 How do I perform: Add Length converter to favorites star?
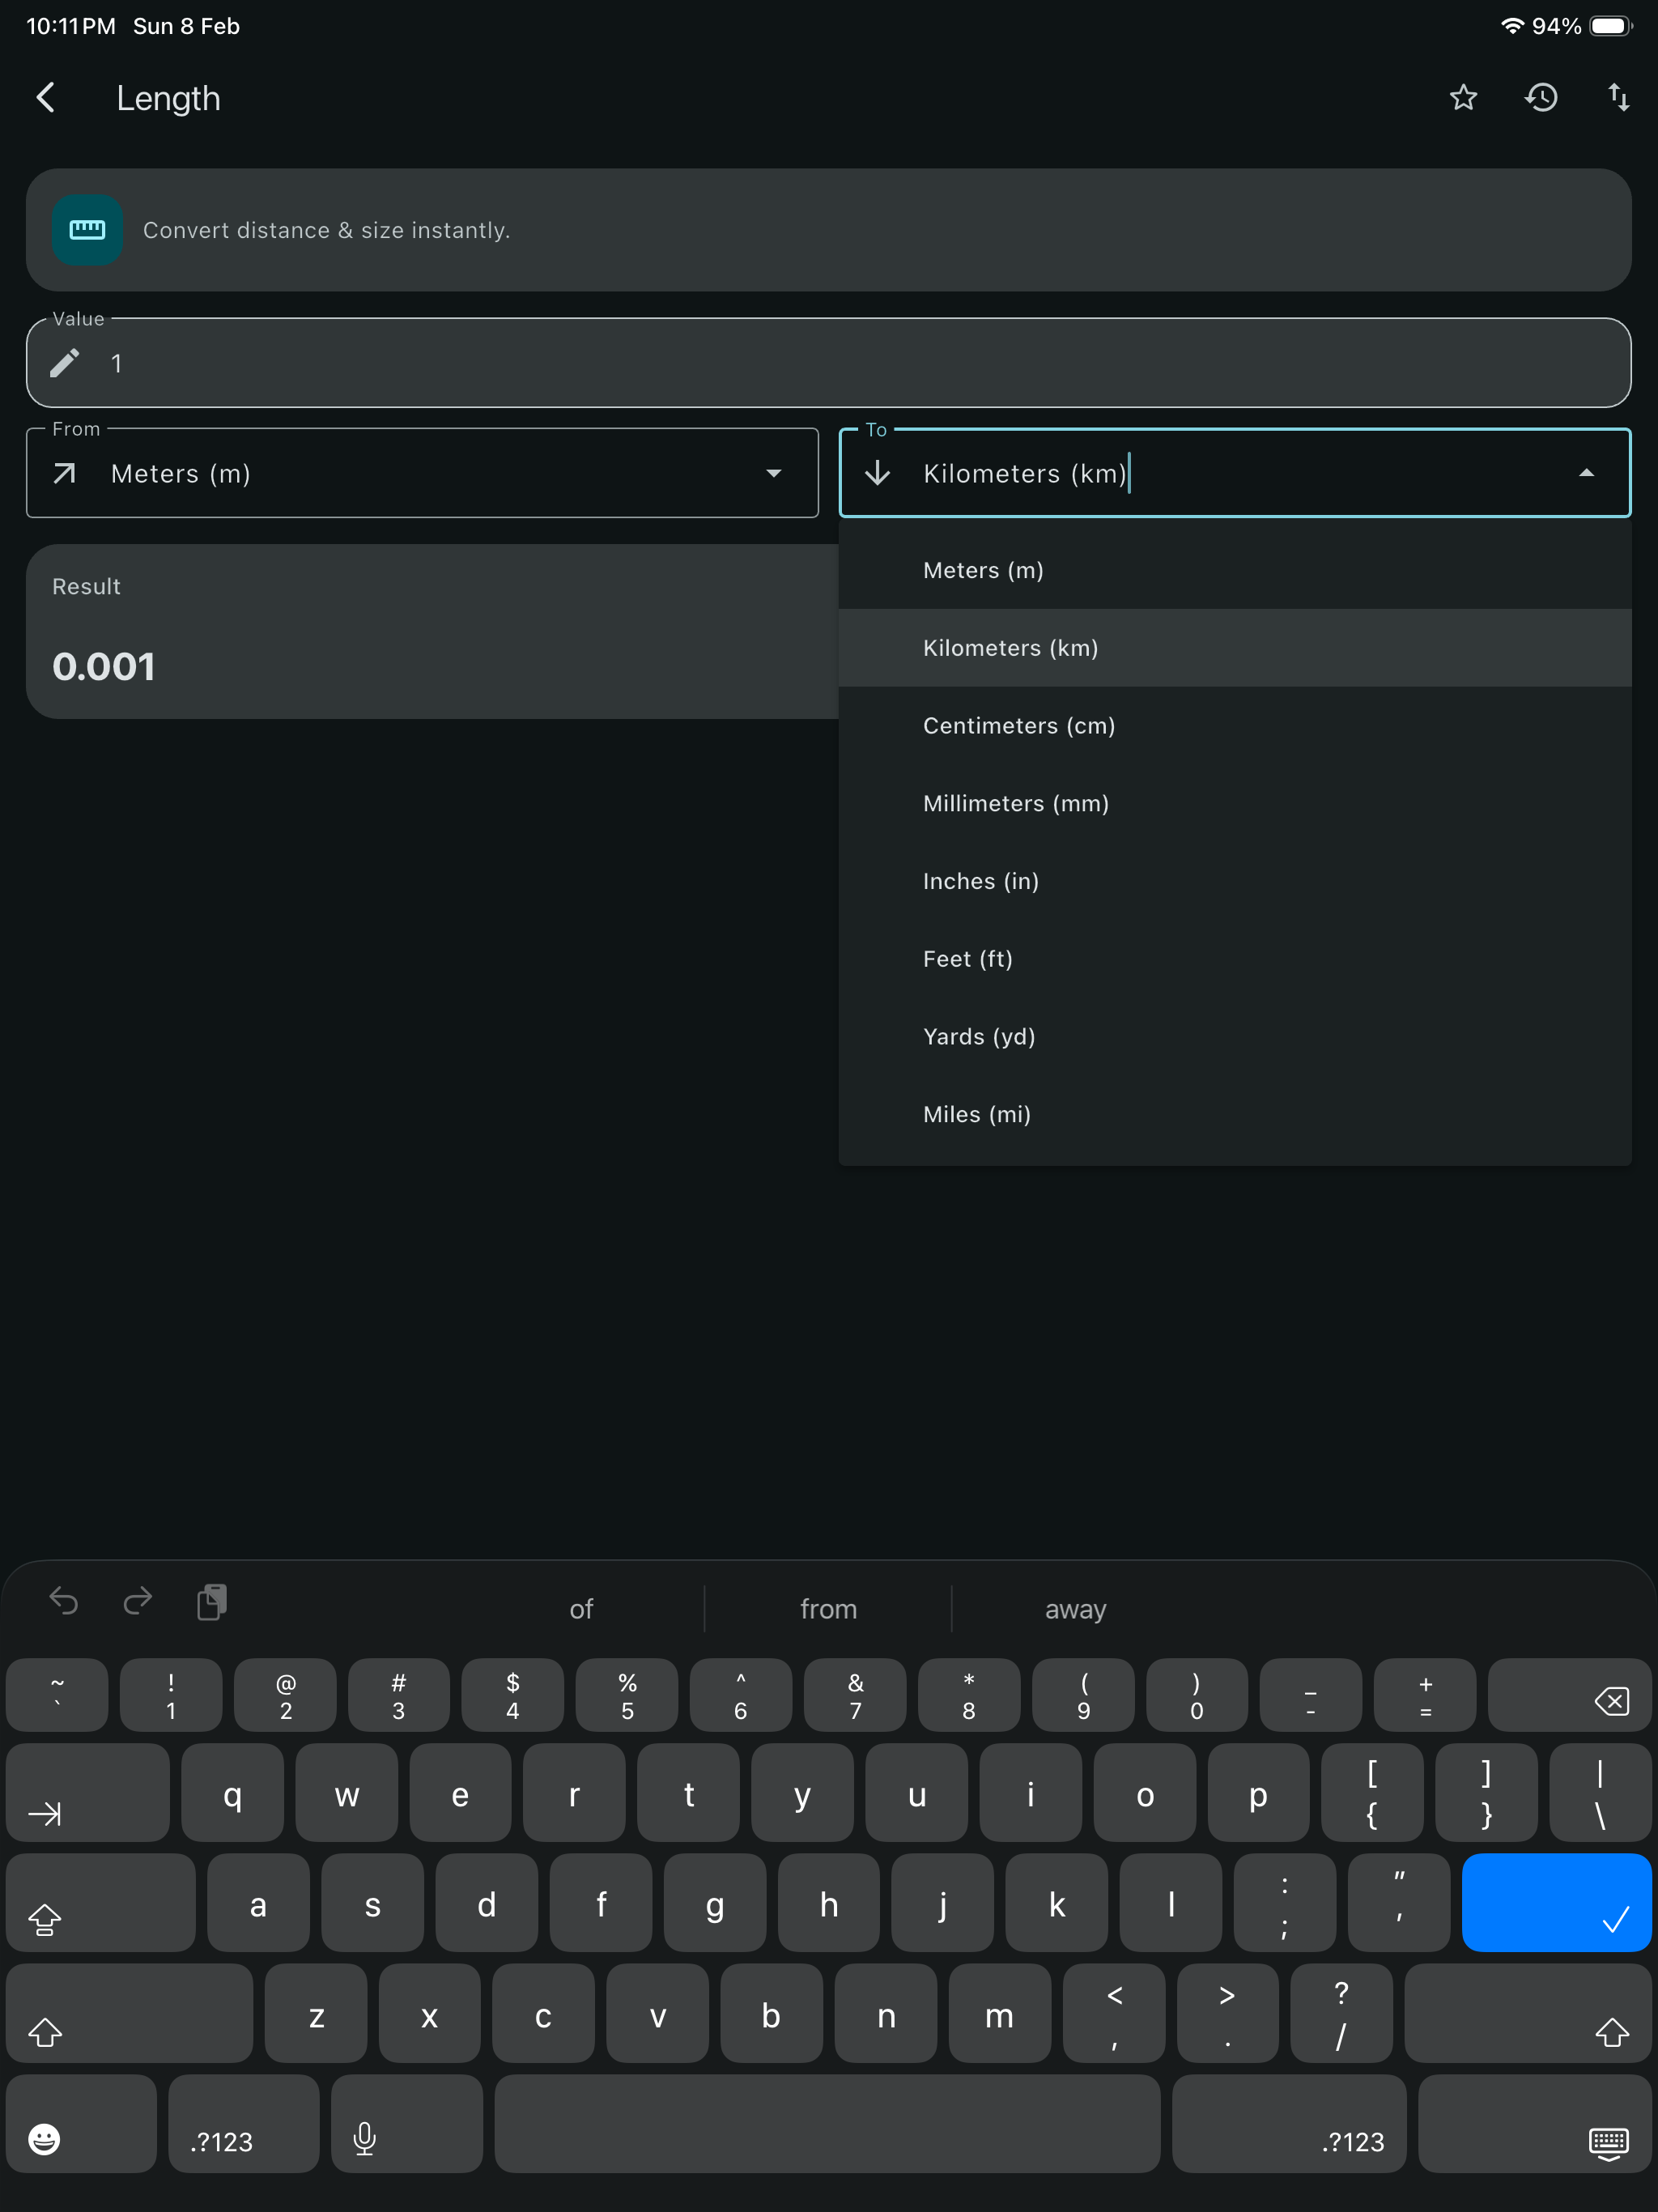pyautogui.click(x=1463, y=98)
